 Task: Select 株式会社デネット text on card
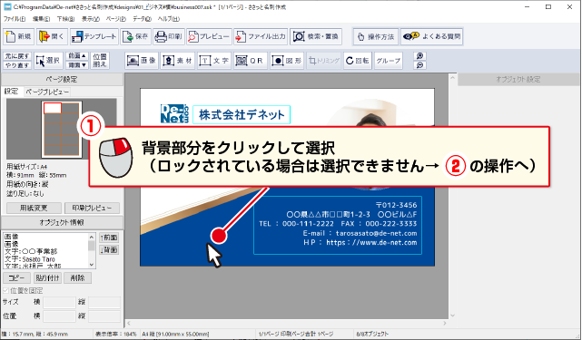(x=242, y=114)
